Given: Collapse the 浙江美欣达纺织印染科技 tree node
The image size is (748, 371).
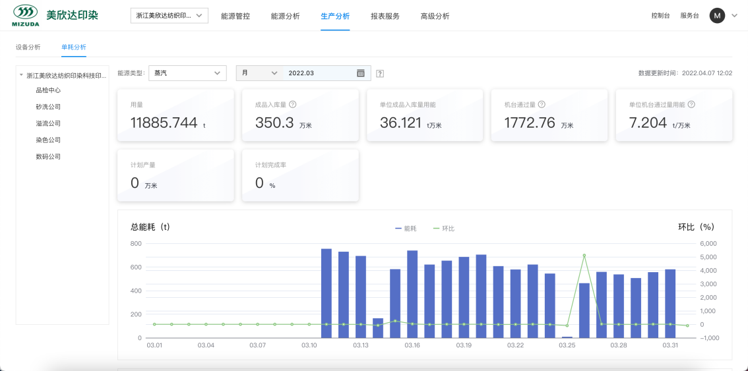Looking at the screenshot, I should click(21, 76).
